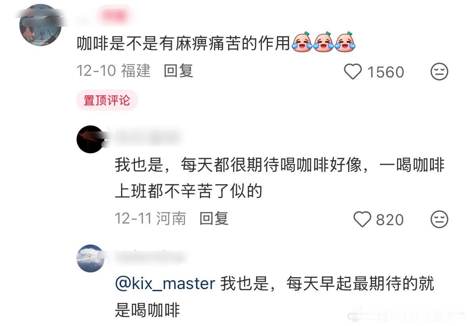Tap the 置顶评论 pinned badge
This screenshot has width=468, height=326.
pyautogui.click(x=107, y=100)
